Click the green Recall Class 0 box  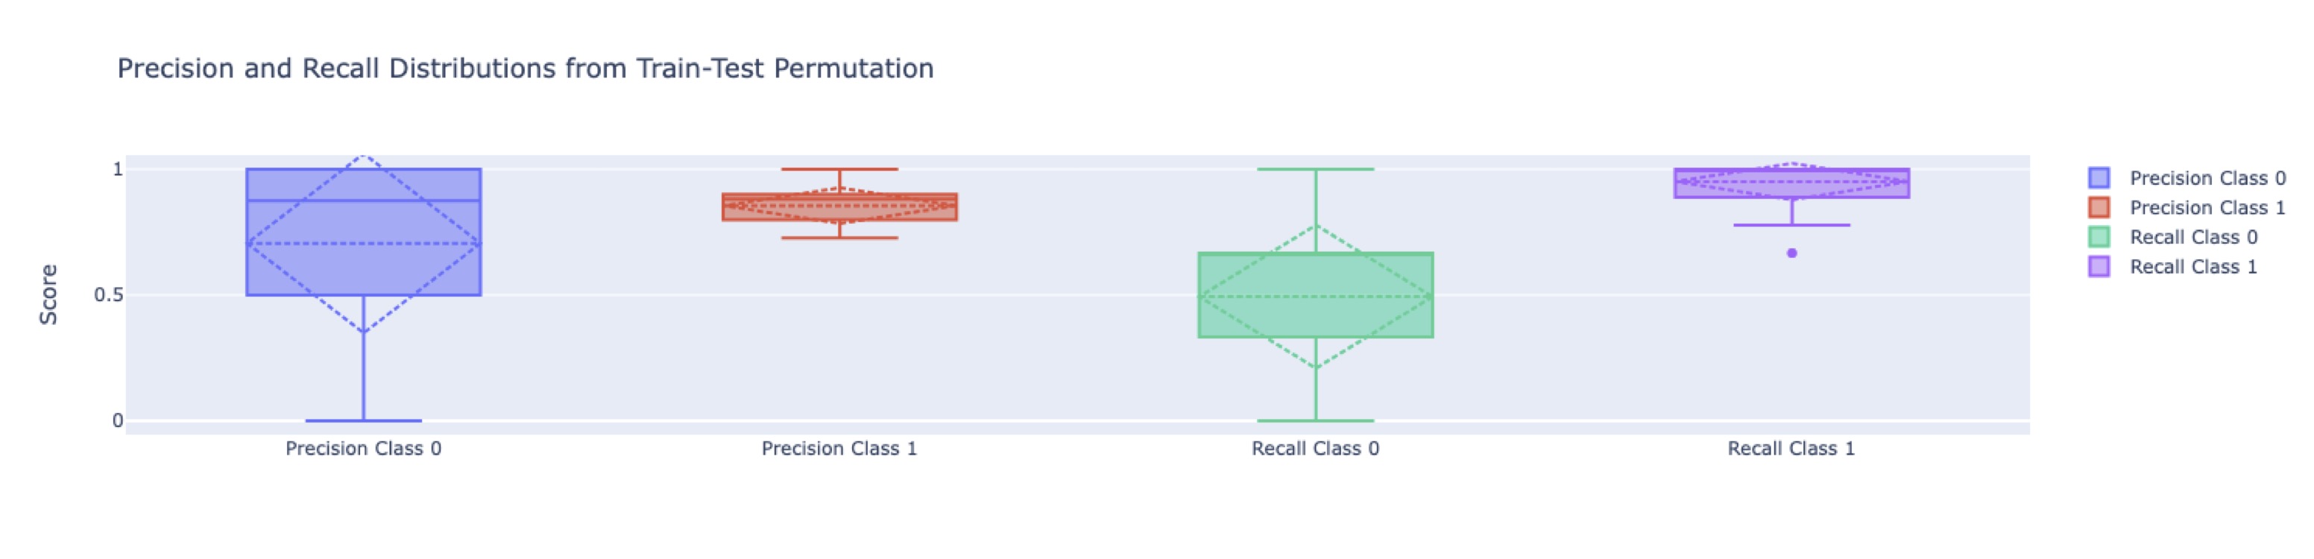1316,296
